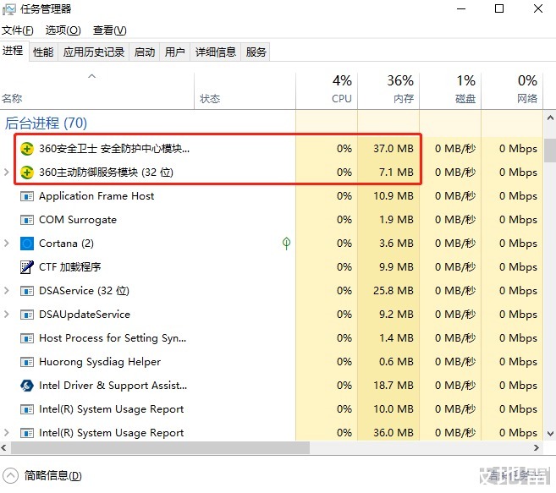Image resolution: width=556 pixels, height=493 pixels.
Task: Expand the last Intel(R) System Usage Report group
Action: point(7,432)
